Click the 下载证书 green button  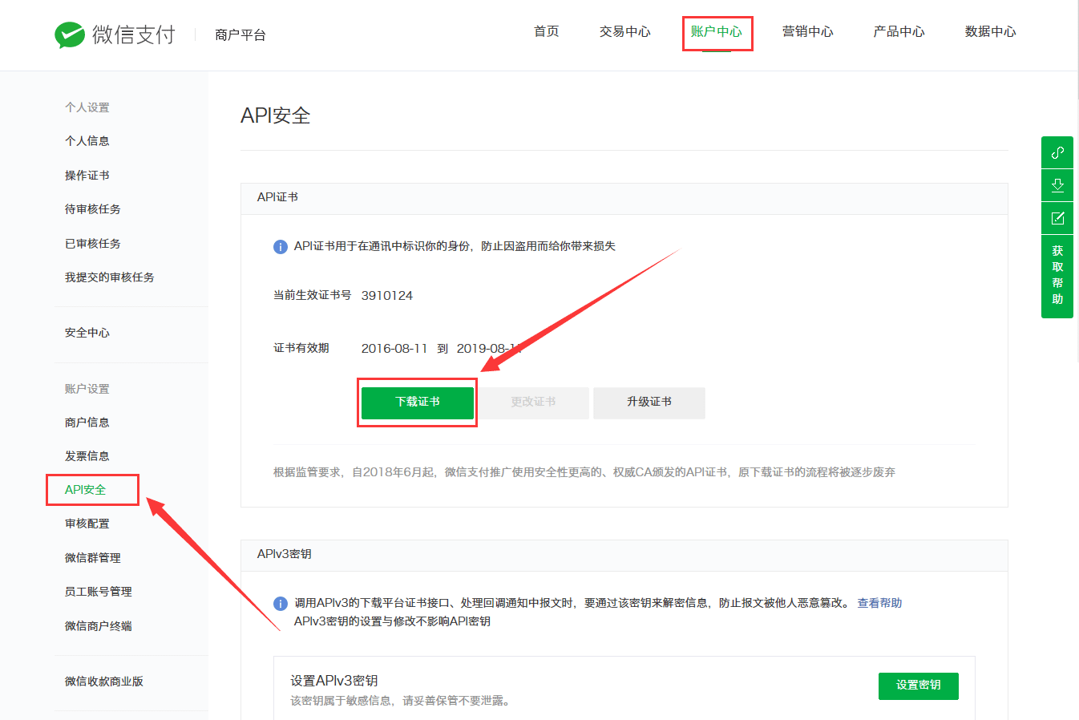click(x=418, y=402)
